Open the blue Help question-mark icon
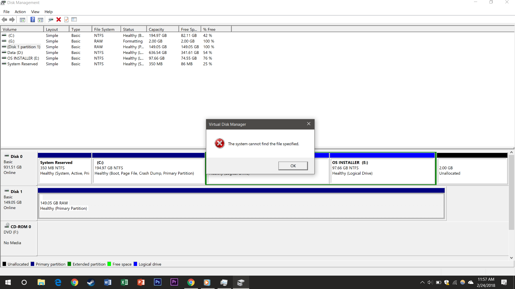The width and height of the screenshot is (515, 289). pos(32,20)
